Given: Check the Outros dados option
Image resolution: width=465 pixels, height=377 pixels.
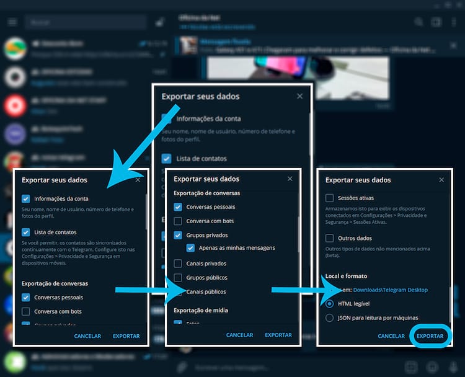Looking at the screenshot, I should pos(330,238).
